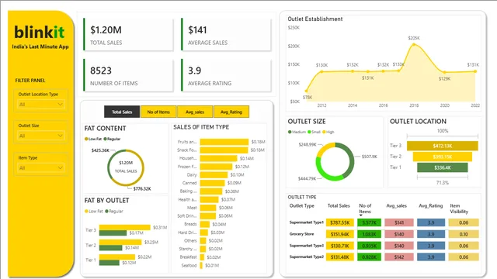Image resolution: width=497 pixels, height=279 pixels.
Task: Click the Tier 1 Regular $0.12M bar
Action: point(109,263)
